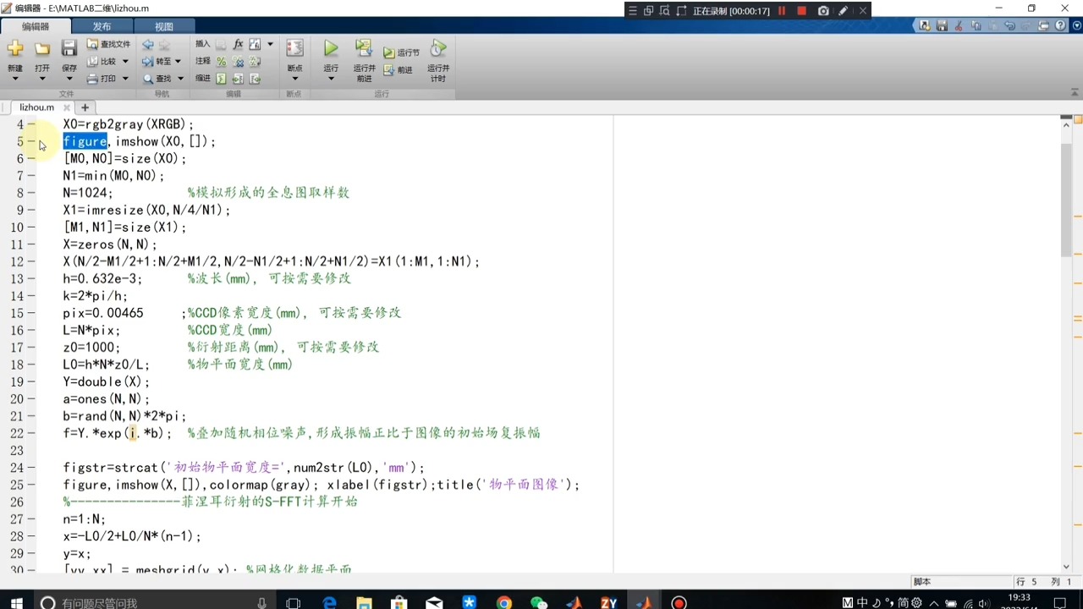The height and width of the screenshot is (609, 1083).
Task: Open WeChat from the taskbar
Action: 539,603
